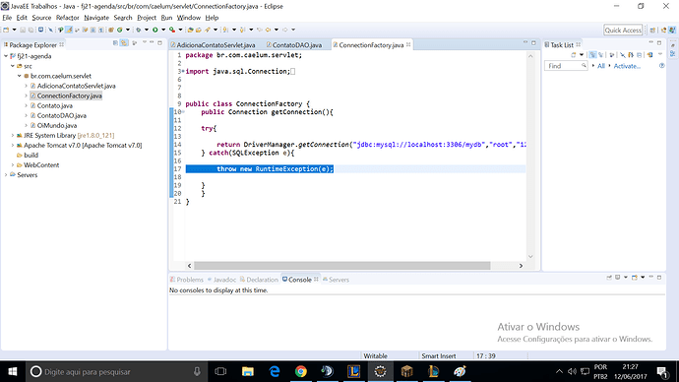This screenshot has width=679, height=382.
Task: Click the Task List help icon
Action: coord(662,65)
